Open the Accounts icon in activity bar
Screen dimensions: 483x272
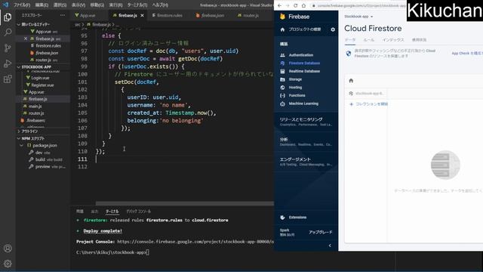[x=8, y=249]
